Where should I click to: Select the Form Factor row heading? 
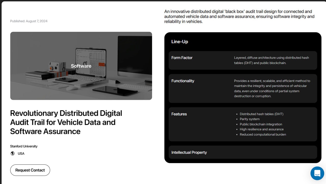point(182,58)
